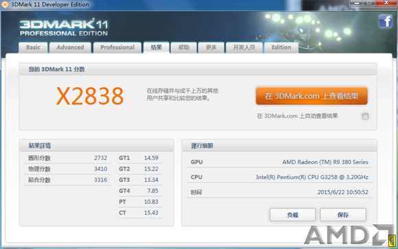Click the 3DMark app icon in the title bar

pos(5,4)
